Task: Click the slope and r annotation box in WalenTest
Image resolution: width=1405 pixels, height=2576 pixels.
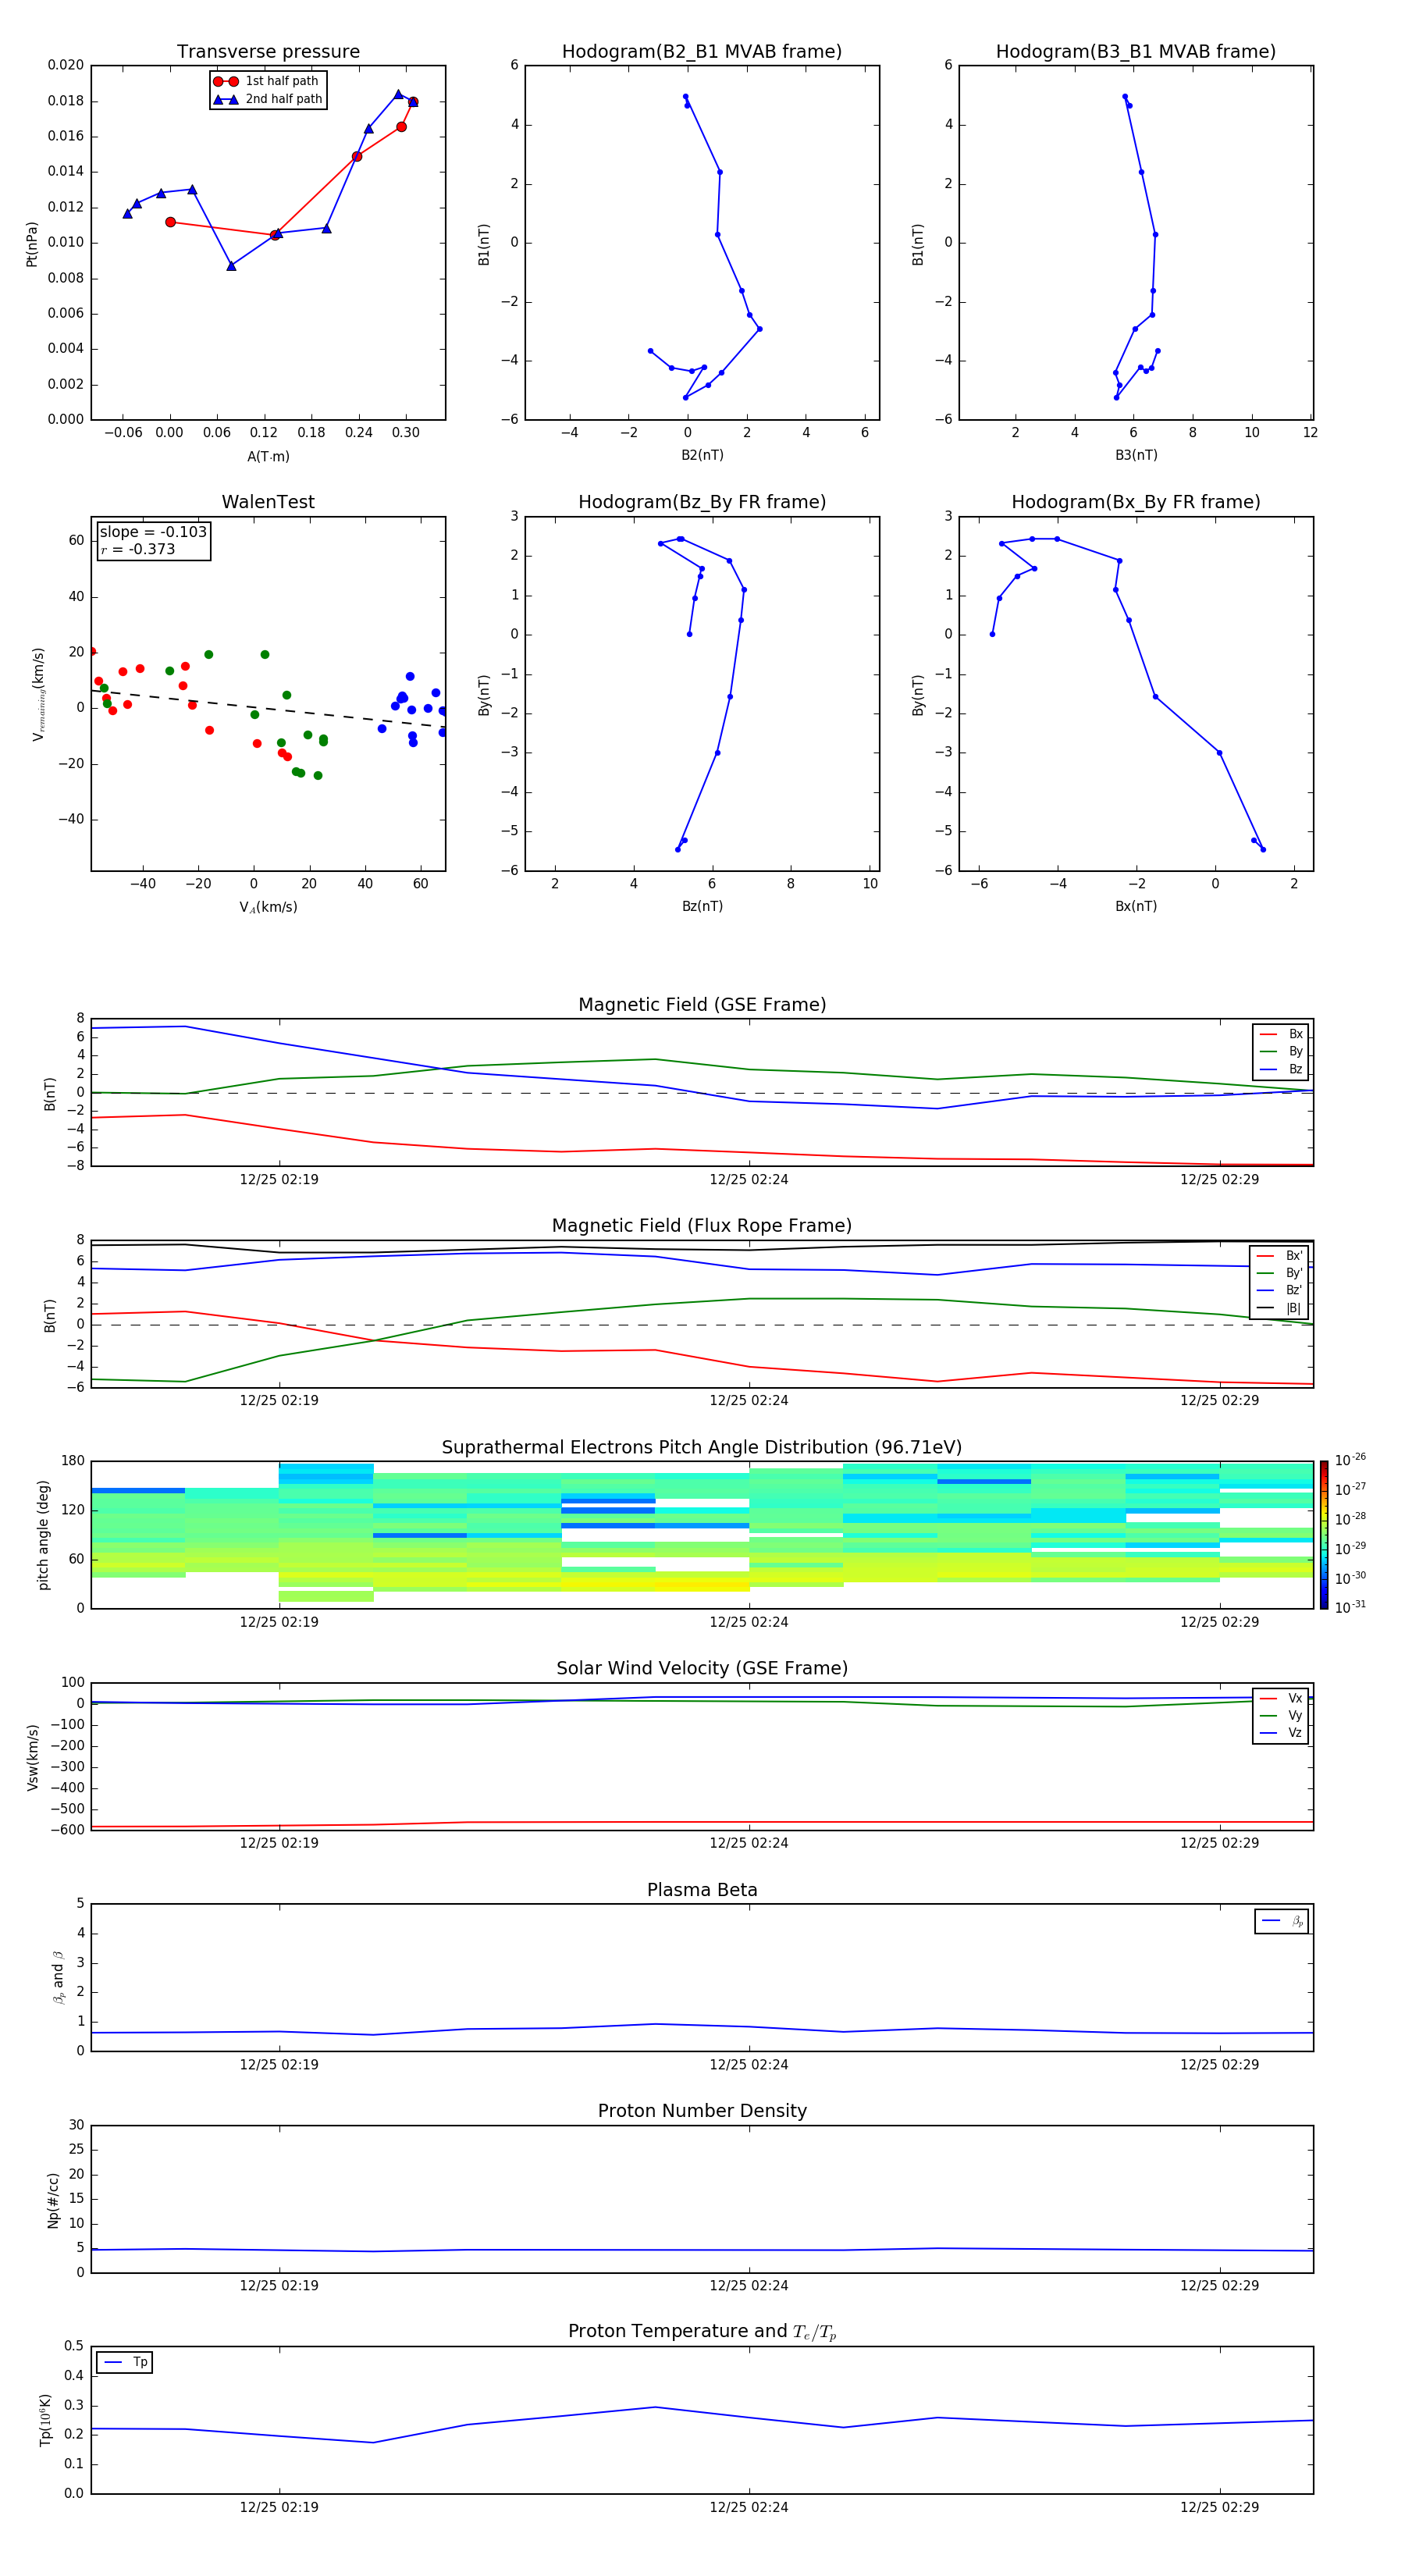Action: (153, 541)
